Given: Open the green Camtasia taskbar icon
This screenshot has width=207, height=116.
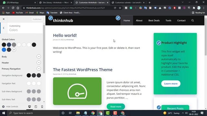Looking at the screenshot, I should pyautogui.click(x=108, y=113).
